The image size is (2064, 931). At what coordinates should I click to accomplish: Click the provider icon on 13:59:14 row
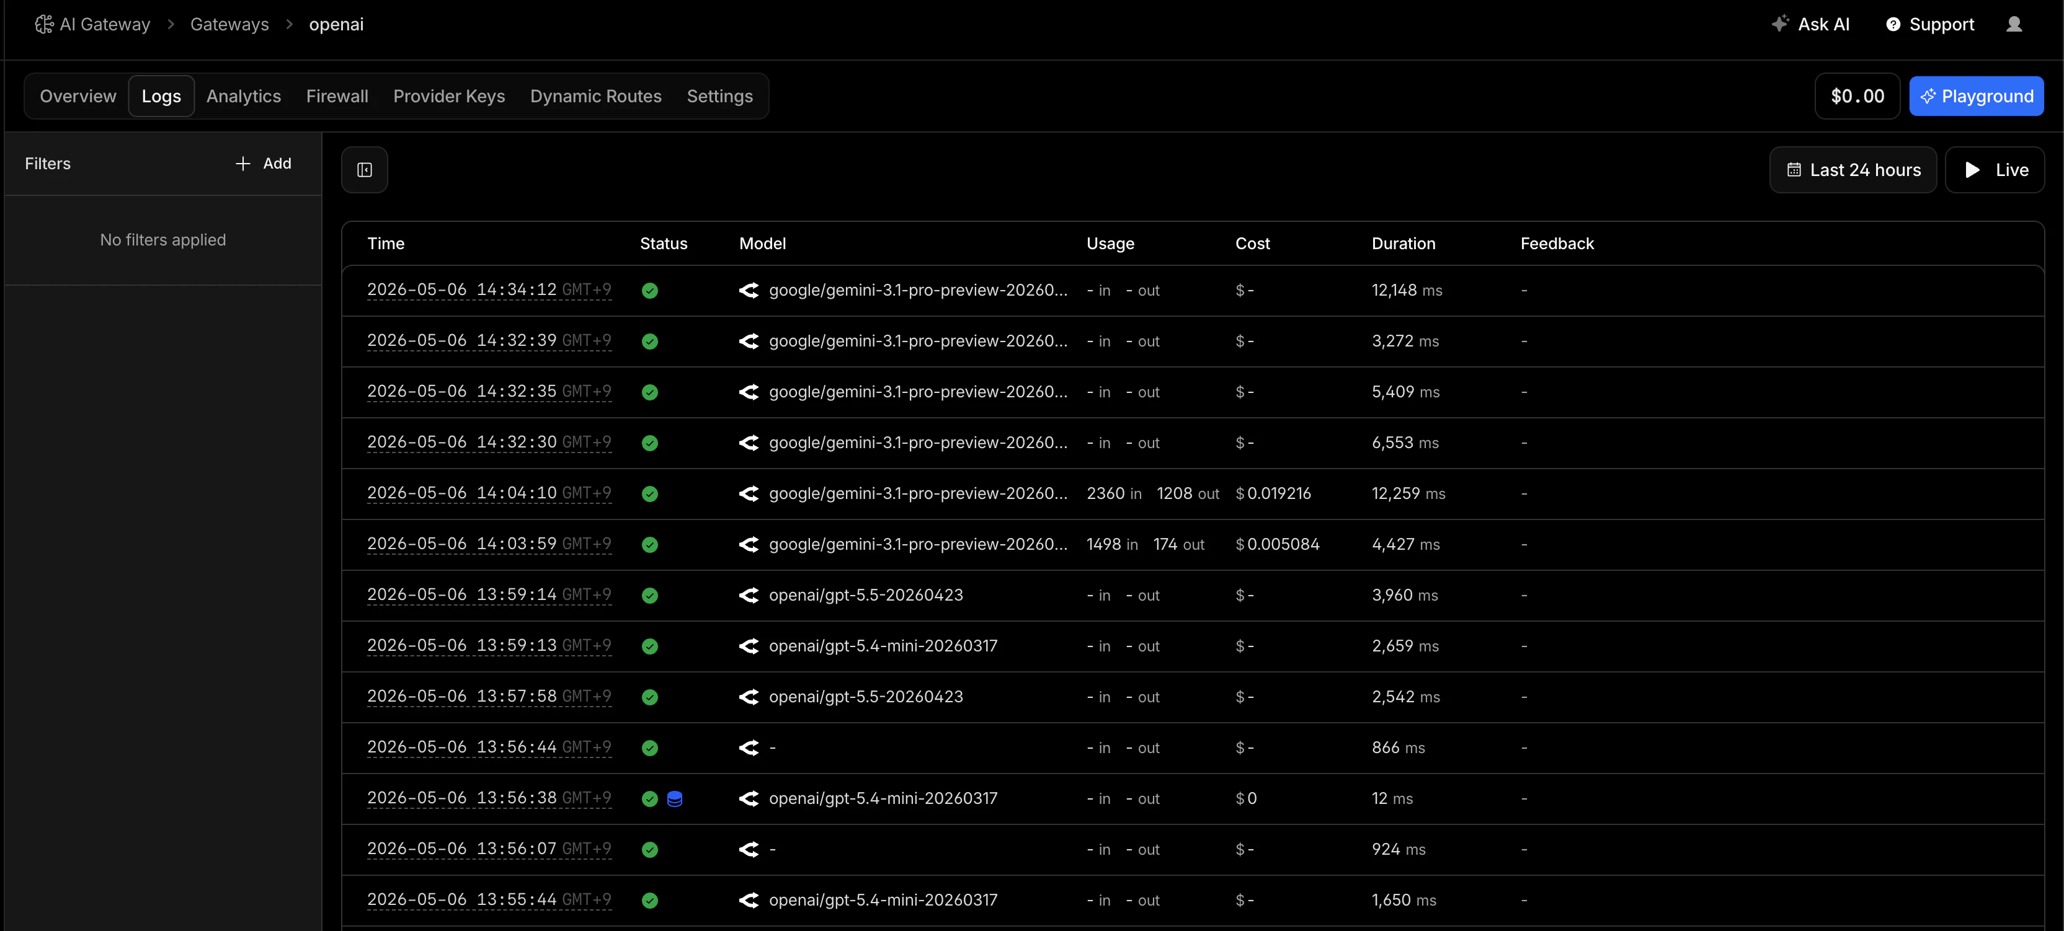749,596
